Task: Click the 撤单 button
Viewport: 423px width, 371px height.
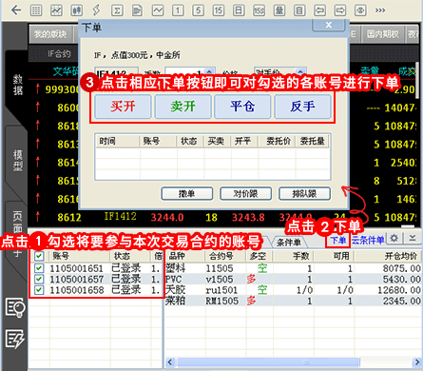Action: 187,193
